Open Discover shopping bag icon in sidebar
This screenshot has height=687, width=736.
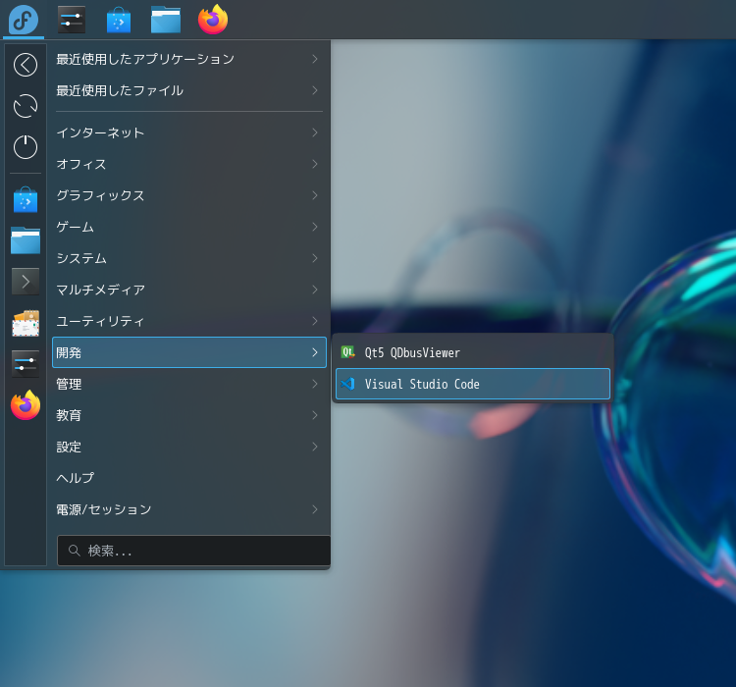[x=26, y=199]
